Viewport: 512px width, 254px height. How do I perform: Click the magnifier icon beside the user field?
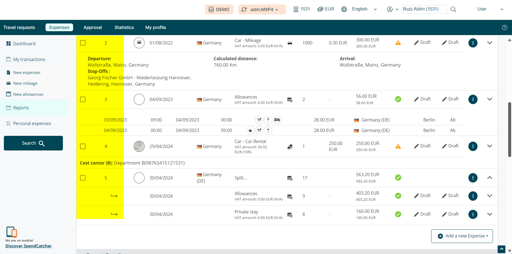(x=453, y=9)
